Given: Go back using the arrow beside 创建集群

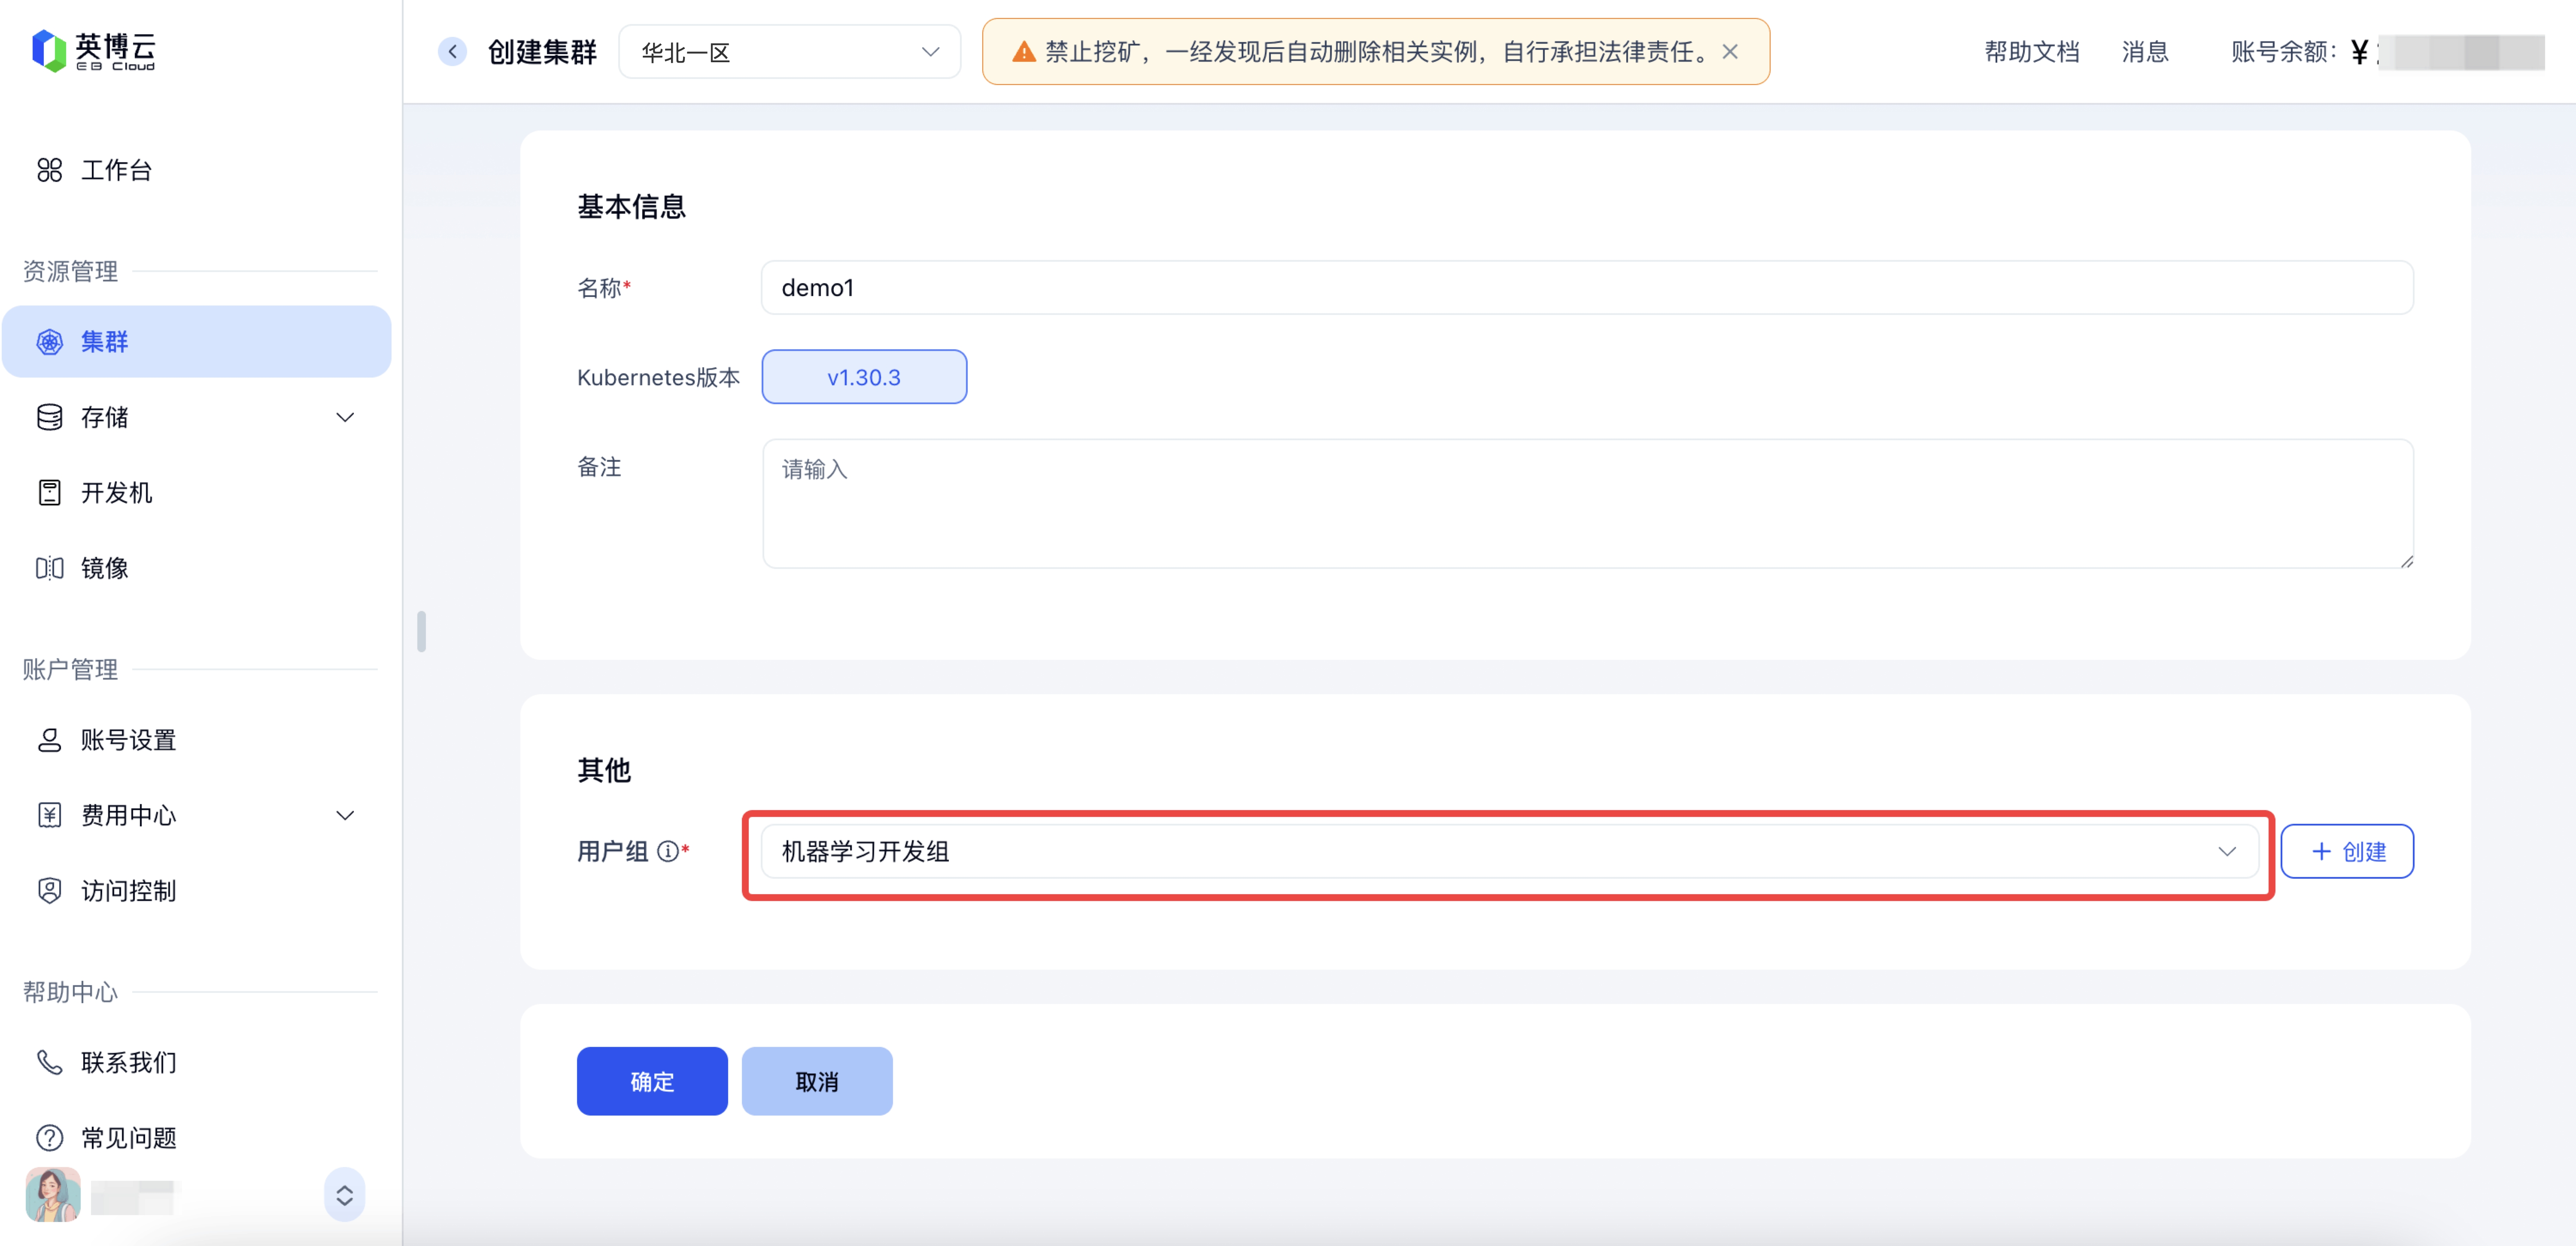Looking at the screenshot, I should [x=452, y=52].
